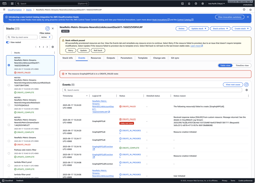Open Stacks breadcrumb link
Screen dimensions: 255x183
point(29,10)
